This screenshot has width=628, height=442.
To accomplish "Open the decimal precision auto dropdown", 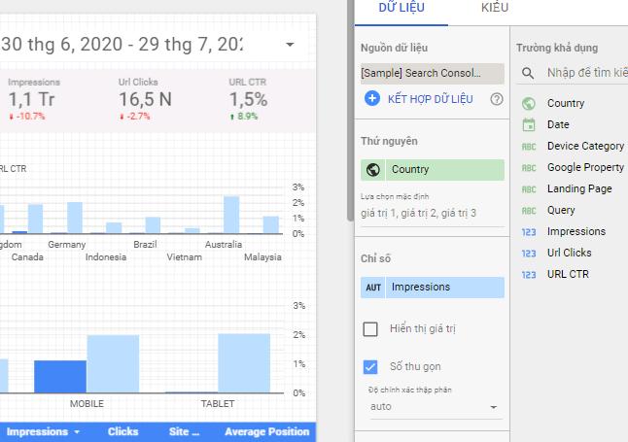I will 436,407.
